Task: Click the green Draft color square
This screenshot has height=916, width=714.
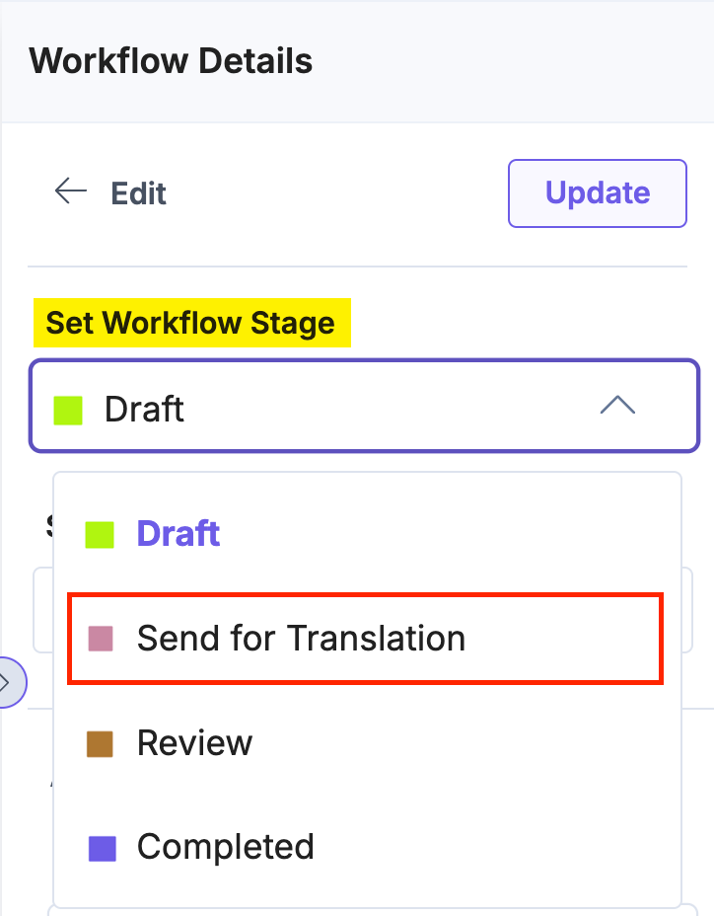Action: (100, 534)
